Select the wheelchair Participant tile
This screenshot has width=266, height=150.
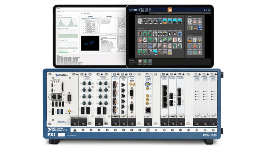tap(200, 46)
